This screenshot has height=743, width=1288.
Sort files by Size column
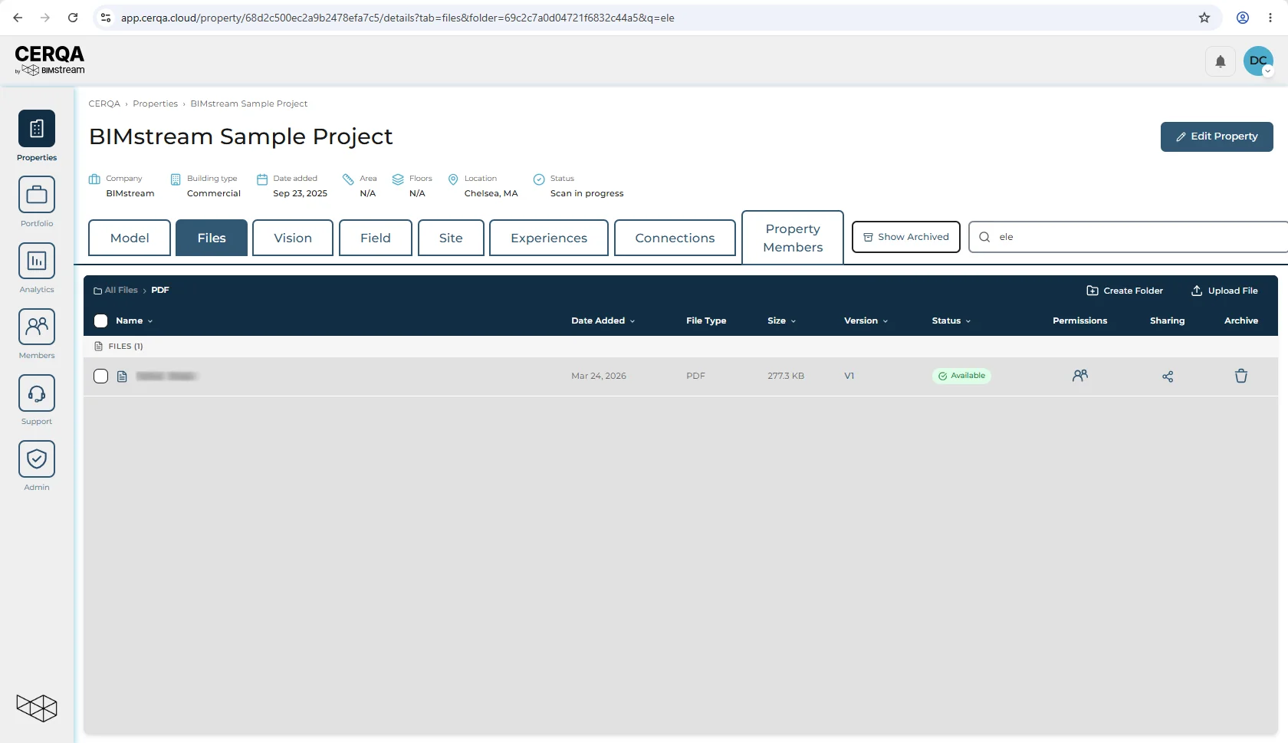781,321
